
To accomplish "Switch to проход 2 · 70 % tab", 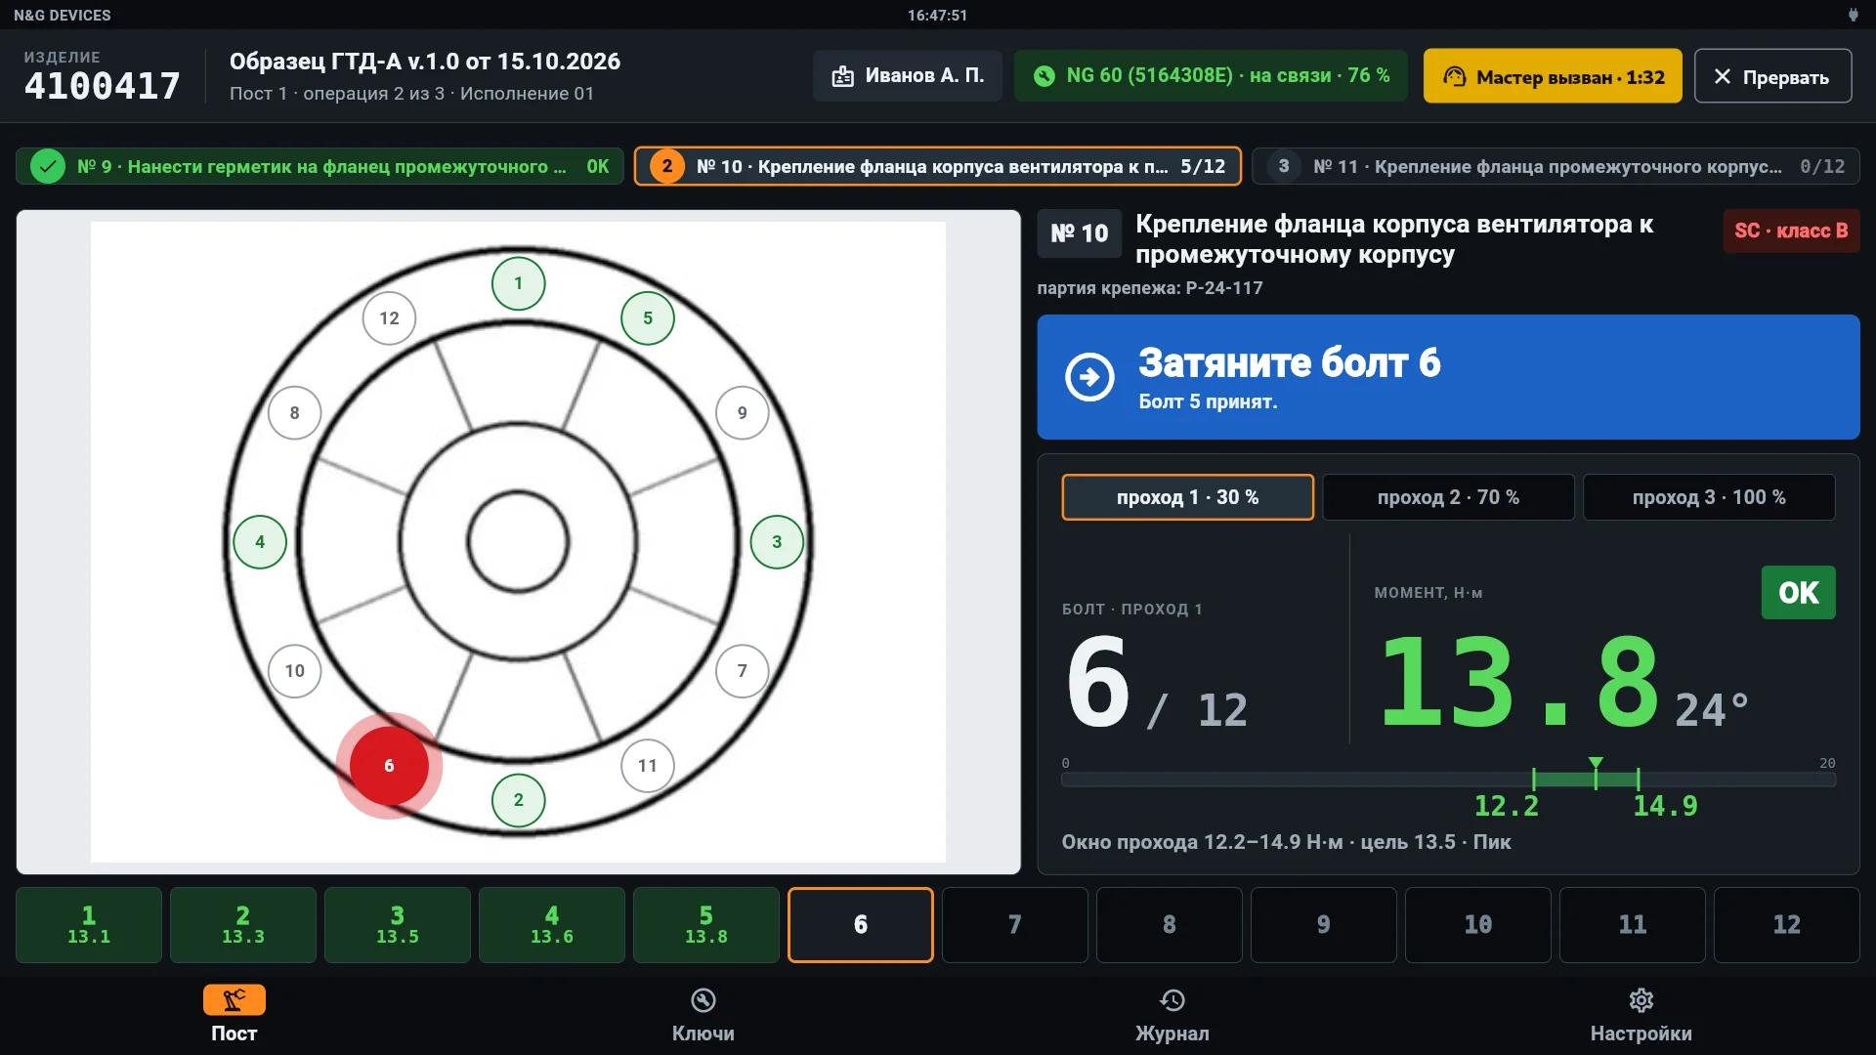I will point(1448,497).
